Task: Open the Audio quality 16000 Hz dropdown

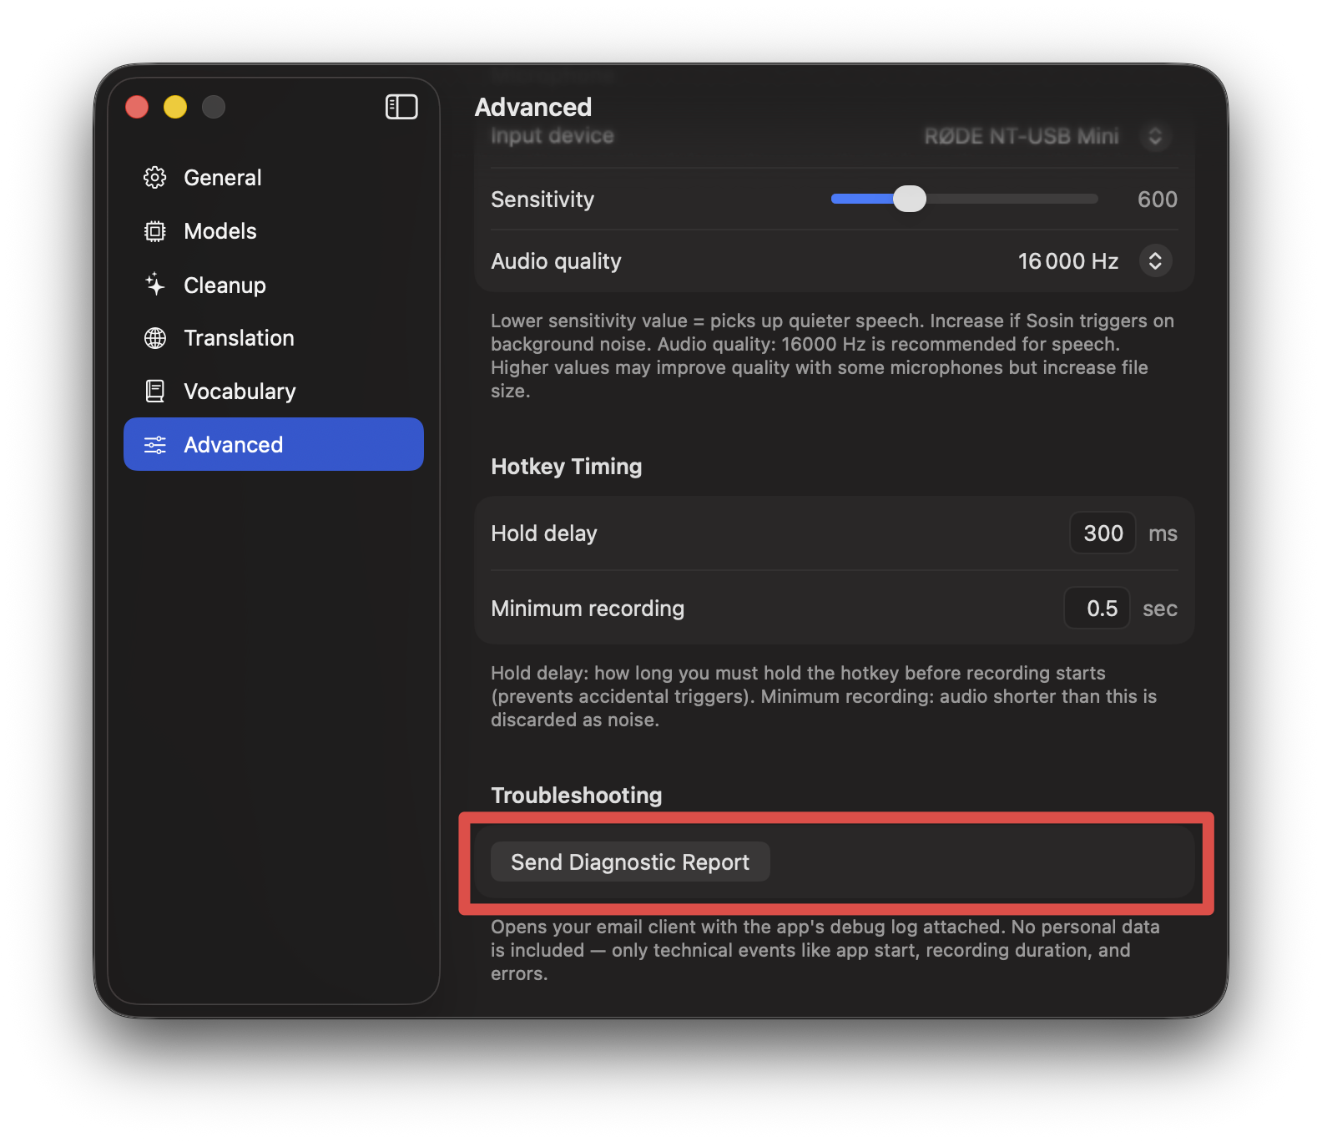Action: click(x=1155, y=261)
